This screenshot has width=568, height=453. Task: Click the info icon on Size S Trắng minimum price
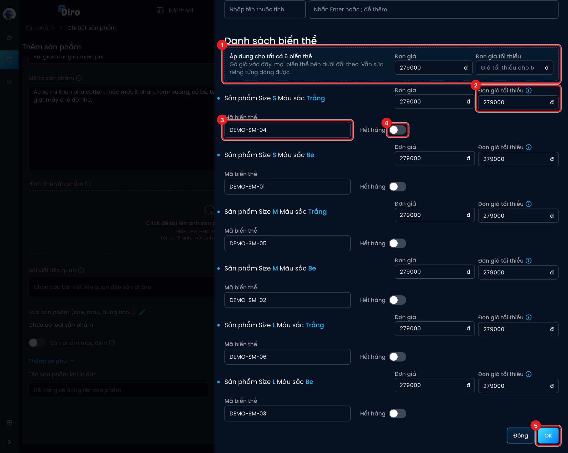click(529, 91)
